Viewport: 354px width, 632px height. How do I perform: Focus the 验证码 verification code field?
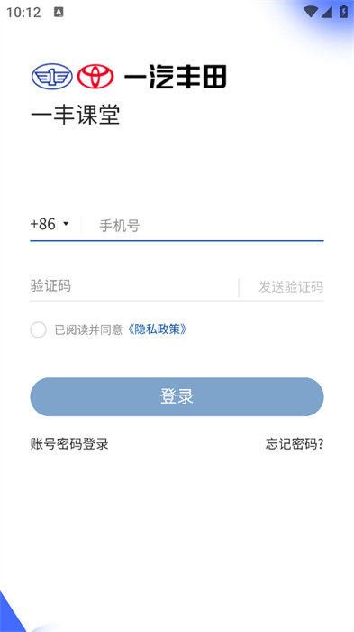click(x=133, y=286)
